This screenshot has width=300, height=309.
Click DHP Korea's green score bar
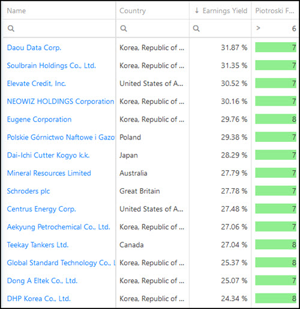click(x=275, y=298)
